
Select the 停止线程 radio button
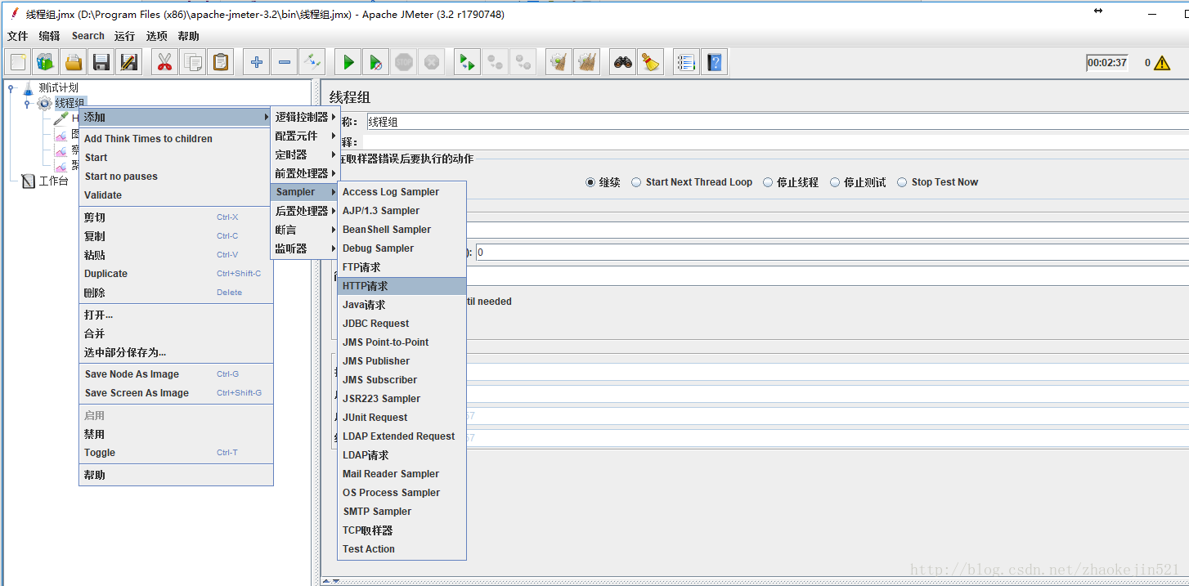coord(768,182)
